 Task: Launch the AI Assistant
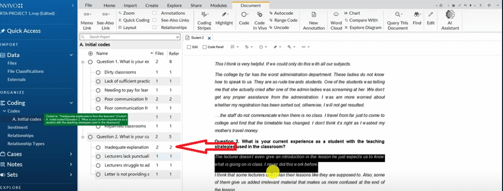(450, 21)
